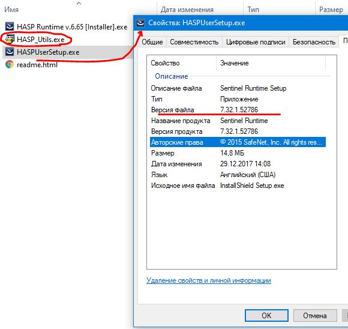Click the value 14,8 МБ
Viewport: 348px width, 329px height.
pos(232,153)
